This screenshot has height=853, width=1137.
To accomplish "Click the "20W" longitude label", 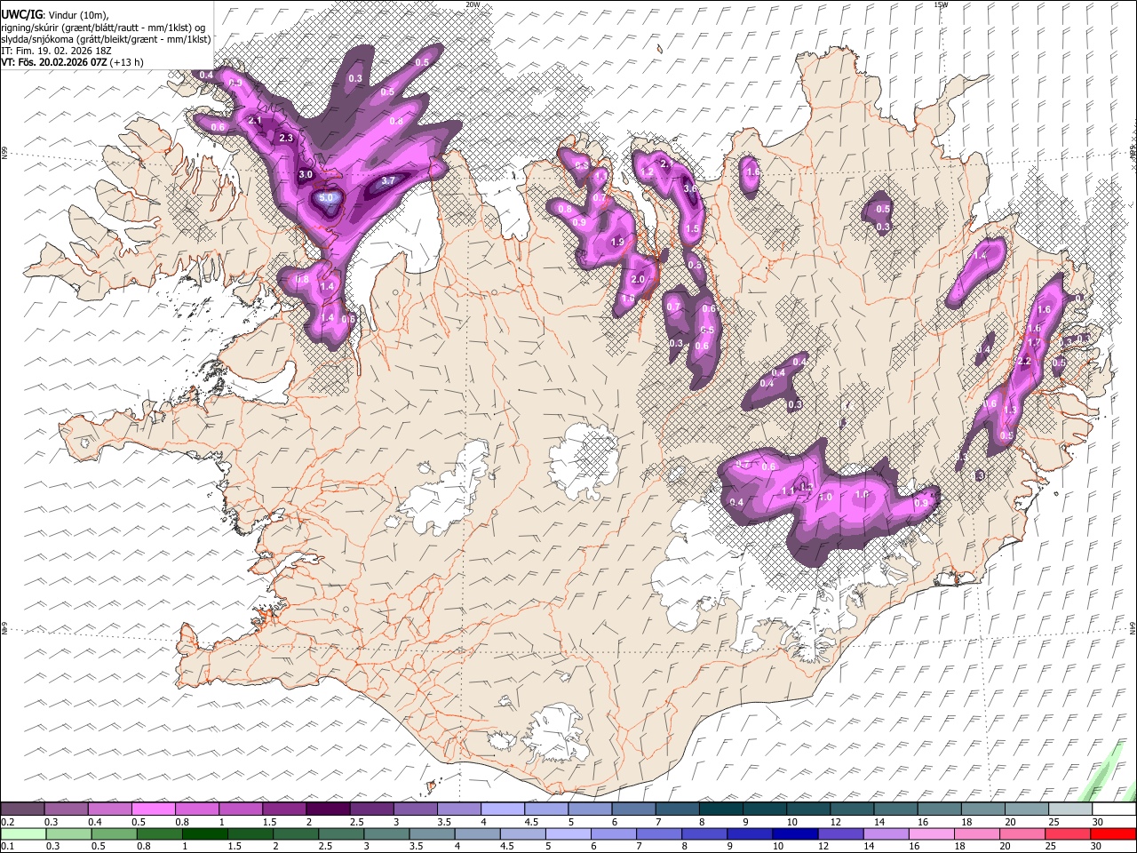I will click(x=473, y=4).
